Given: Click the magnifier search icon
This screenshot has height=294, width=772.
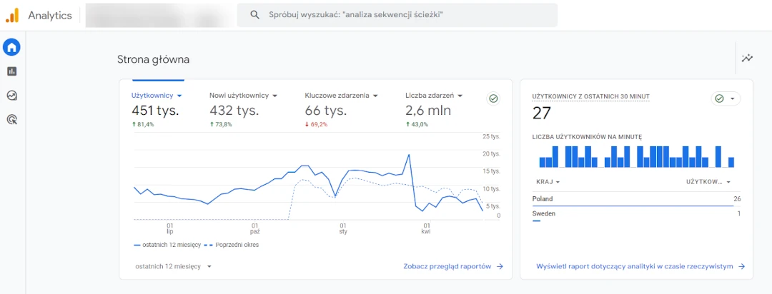Looking at the screenshot, I should [x=254, y=15].
